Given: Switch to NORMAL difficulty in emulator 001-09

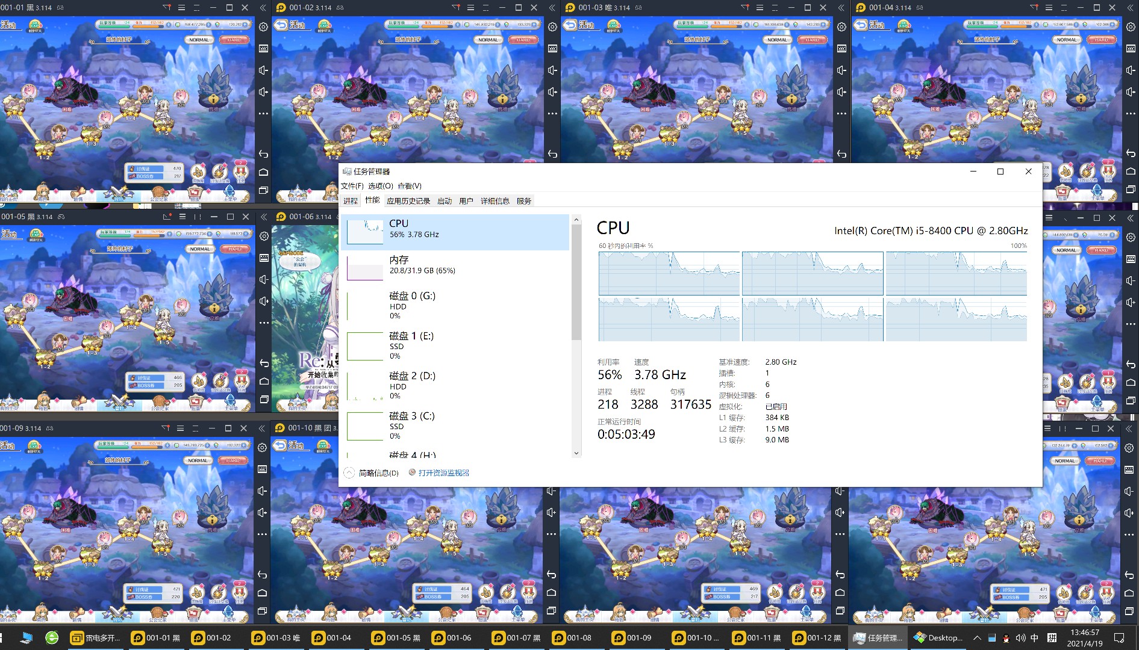Looking at the screenshot, I should click(x=198, y=460).
